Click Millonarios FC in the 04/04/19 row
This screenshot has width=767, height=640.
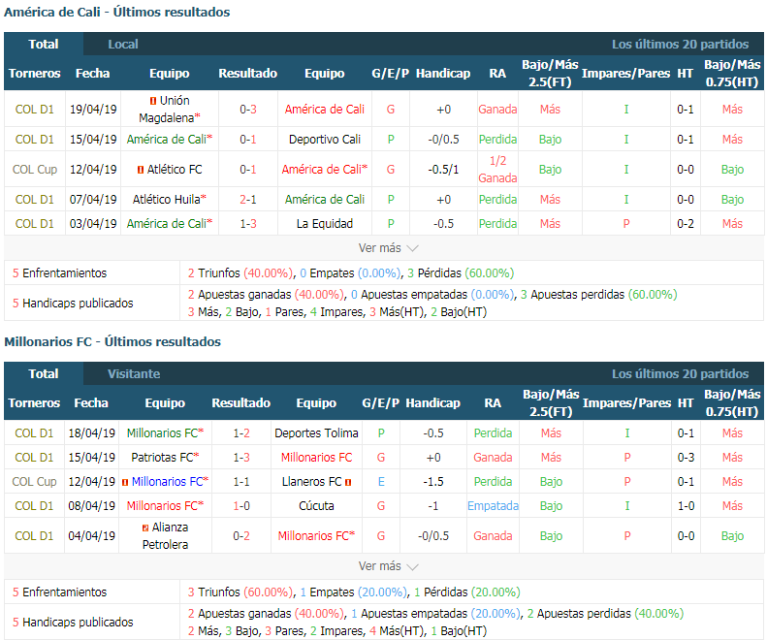313,536
